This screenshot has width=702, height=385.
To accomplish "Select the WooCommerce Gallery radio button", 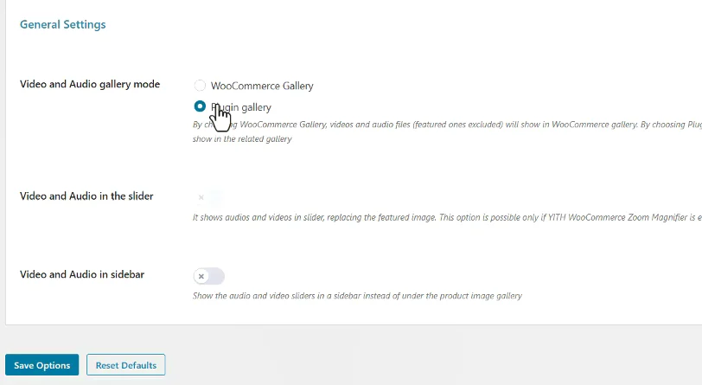I will pyautogui.click(x=200, y=85).
